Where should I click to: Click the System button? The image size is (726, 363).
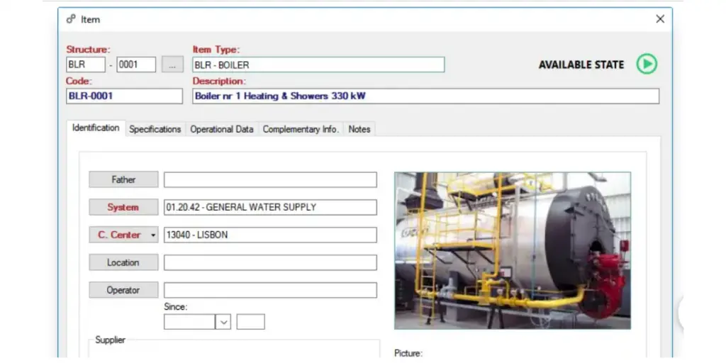click(x=123, y=208)
